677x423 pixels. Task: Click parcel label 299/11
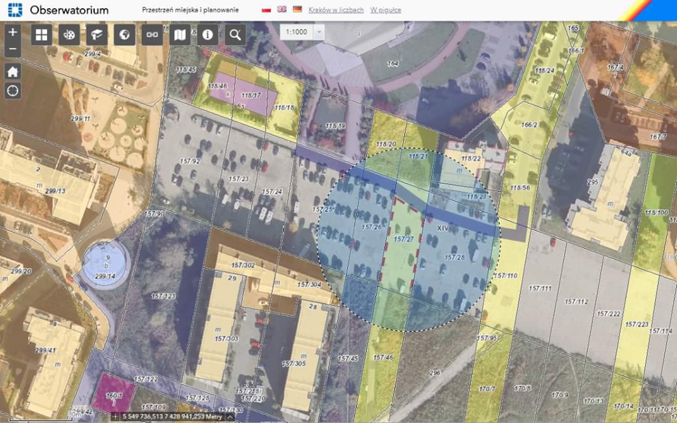pyautogui.click(x=81, y=118)
